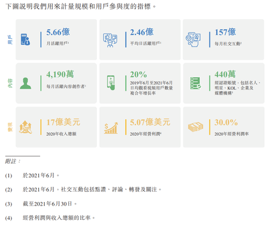Screen dimensions: 270x225
Task: Click footnote (3) 截至2021年6月30日
Action: pyautogui.click(x=41, y=204)
